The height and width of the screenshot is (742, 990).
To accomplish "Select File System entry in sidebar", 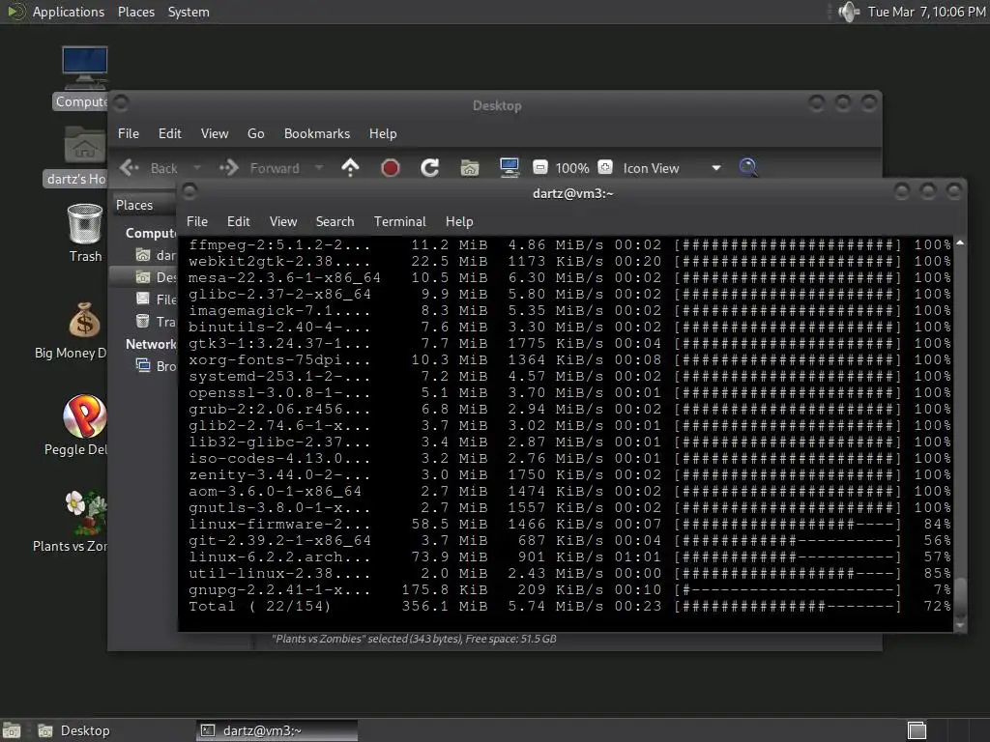I will 156,300.
